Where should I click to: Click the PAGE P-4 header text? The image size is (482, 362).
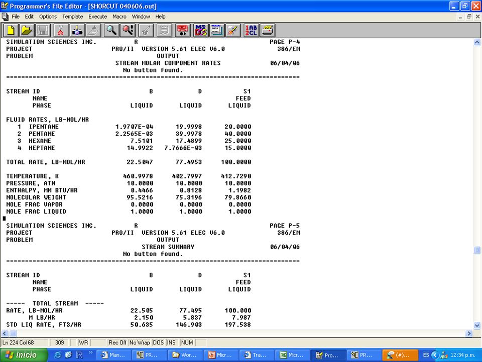(x=285, y=42)
